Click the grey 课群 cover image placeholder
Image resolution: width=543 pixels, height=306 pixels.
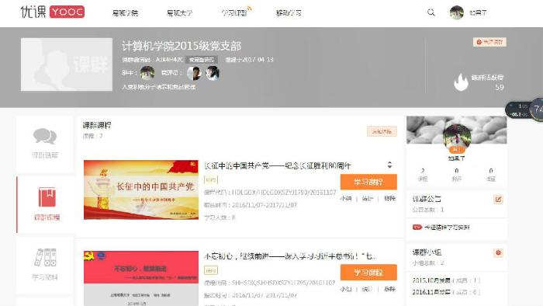[67, 64]
